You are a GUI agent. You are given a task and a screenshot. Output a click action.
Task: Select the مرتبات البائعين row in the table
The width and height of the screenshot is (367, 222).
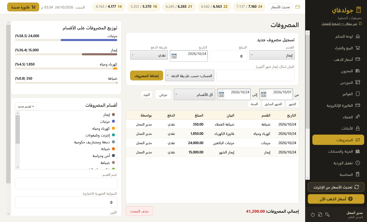pos(212,143)
